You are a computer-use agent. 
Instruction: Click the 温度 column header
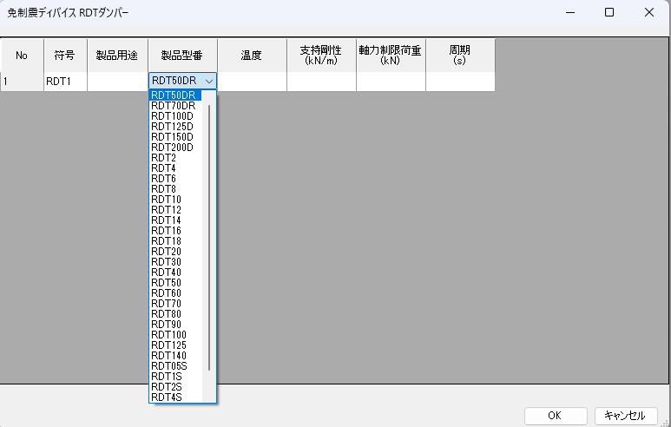[252, 56]
